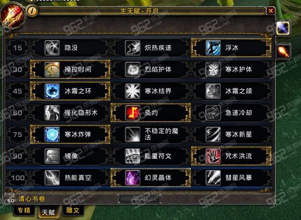Viewport: 301px width, 220px height.
Task: Click the info button beside portrait
Action: [x=32, y=11]
